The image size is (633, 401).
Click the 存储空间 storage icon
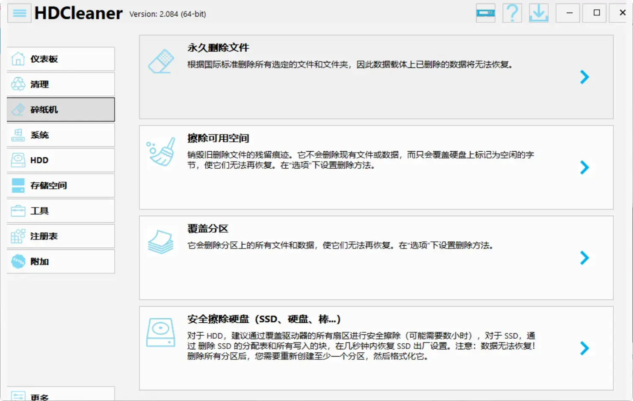click(18, 185)
